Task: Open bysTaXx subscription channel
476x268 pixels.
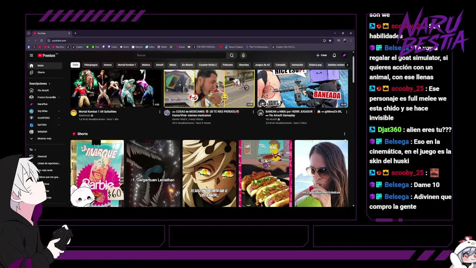Action: pyautogui.click(x=45, y=125)
